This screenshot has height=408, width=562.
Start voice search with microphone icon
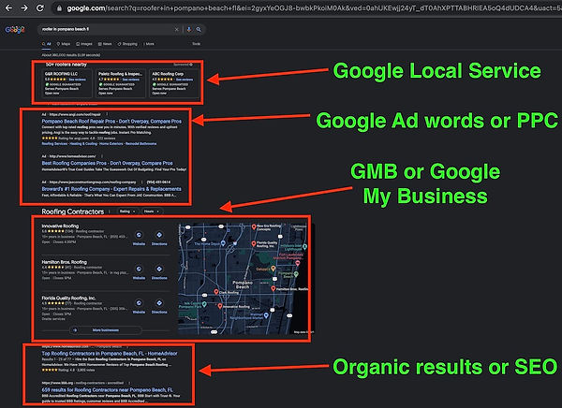coord(189,30)
